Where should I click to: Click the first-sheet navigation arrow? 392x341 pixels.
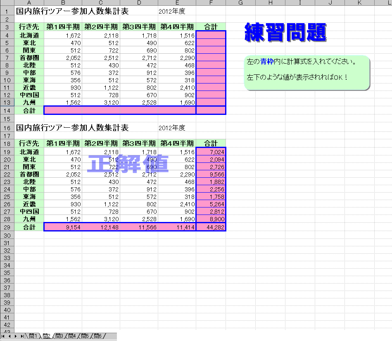3,336
